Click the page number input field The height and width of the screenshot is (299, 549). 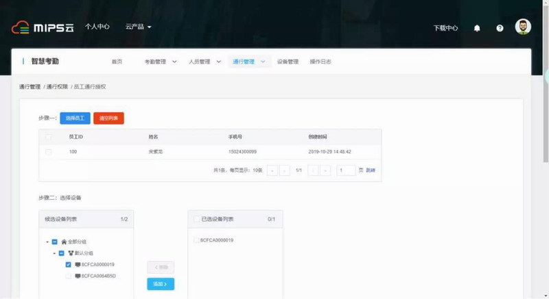pyautogui.click(x=346, y=170)
